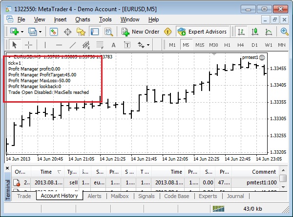Switch to H4 timeframe
Viewport: 293px width, 217px height.
241,45
